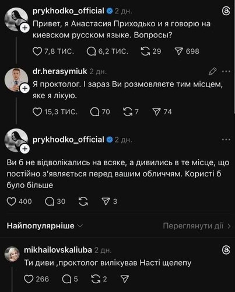Open the mikhailovskaliuba username profile link
This screenshot has height=292, width=235.
point(58,250)
